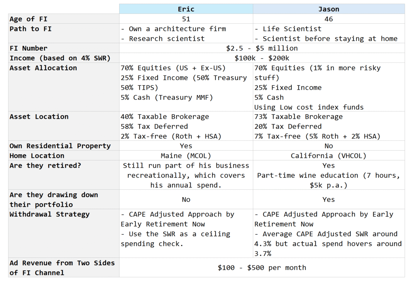415x288 pixels.
Task: Click Jason's Age of FI value 46
Action: [328, 19]
